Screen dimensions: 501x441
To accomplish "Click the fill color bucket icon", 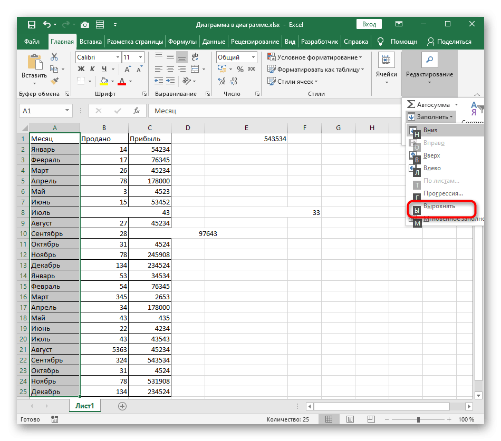I will click(104, 81).
